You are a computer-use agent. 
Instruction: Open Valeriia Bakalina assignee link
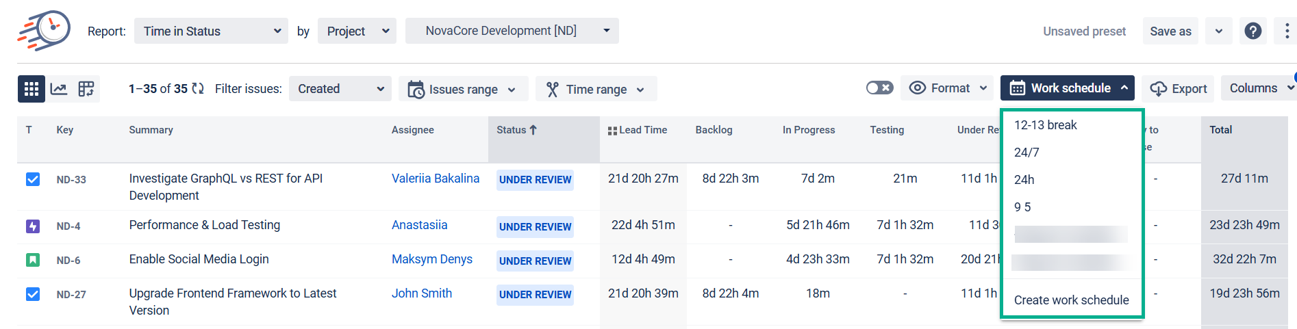435,179
